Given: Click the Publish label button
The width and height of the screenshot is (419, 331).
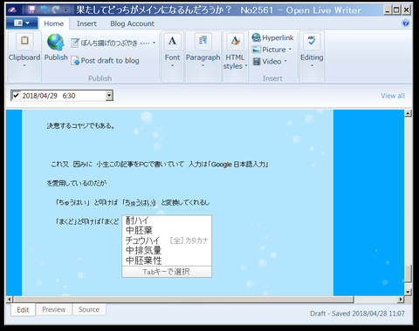Looking at the screenshot, I should click(56, 57).
